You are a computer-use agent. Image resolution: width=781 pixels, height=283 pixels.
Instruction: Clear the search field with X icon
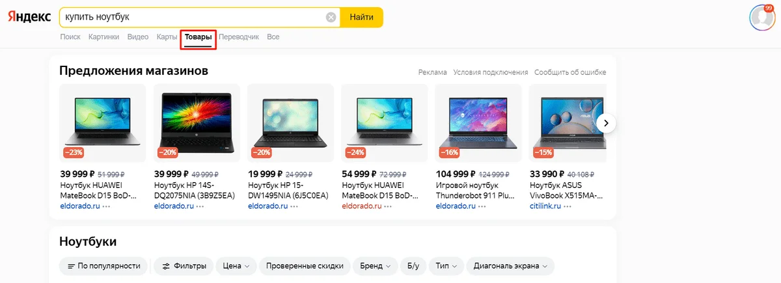point(331,18)
